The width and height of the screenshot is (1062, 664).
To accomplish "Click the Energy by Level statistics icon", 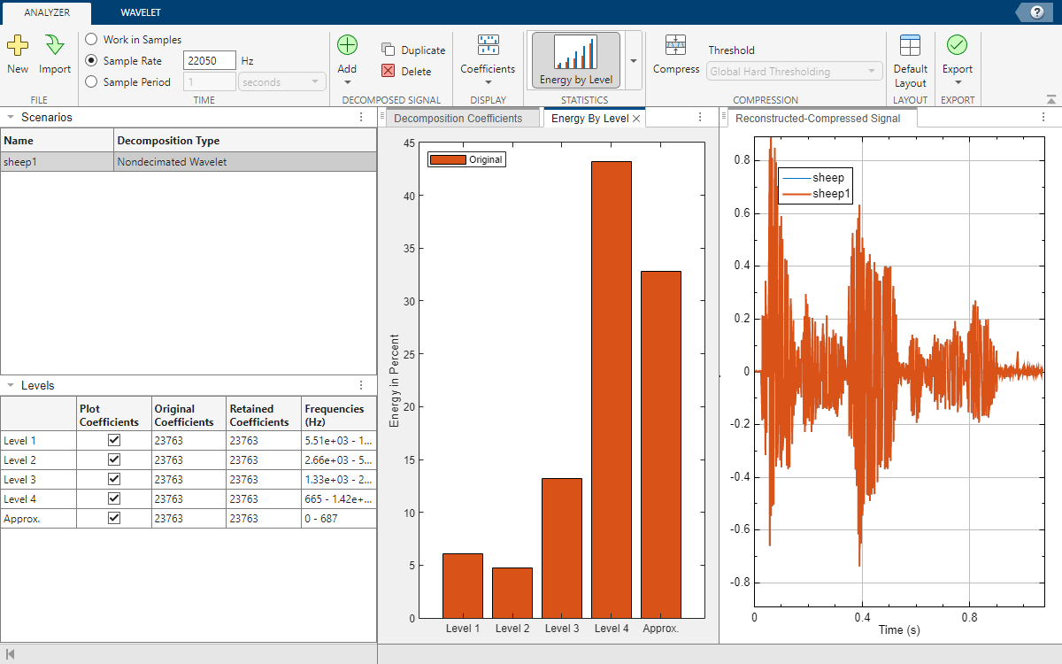I will pyautogui.click(x=575, y=60).
